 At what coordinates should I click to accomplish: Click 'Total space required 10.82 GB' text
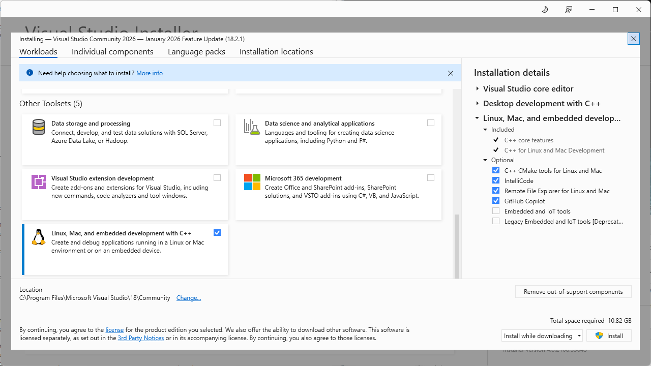pos(590,321)
